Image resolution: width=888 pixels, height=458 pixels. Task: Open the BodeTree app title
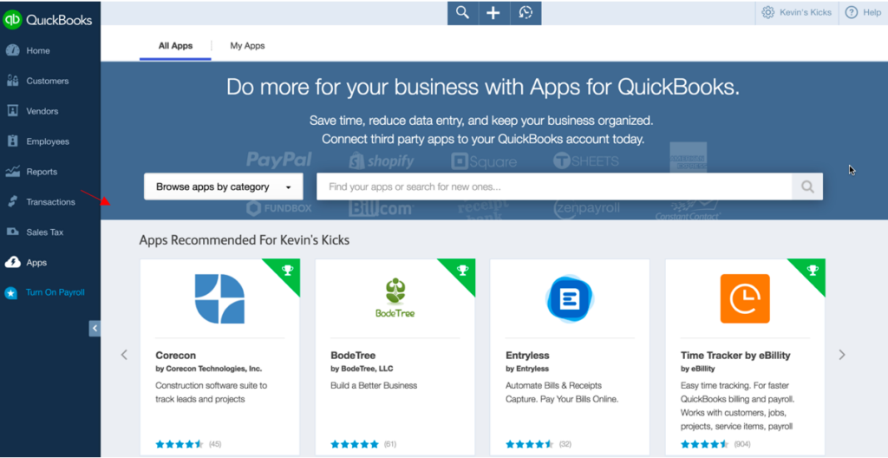353,356
